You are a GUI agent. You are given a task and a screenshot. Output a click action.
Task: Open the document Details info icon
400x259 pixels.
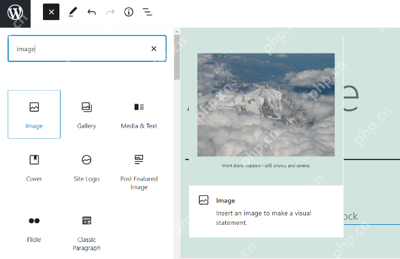128,12
